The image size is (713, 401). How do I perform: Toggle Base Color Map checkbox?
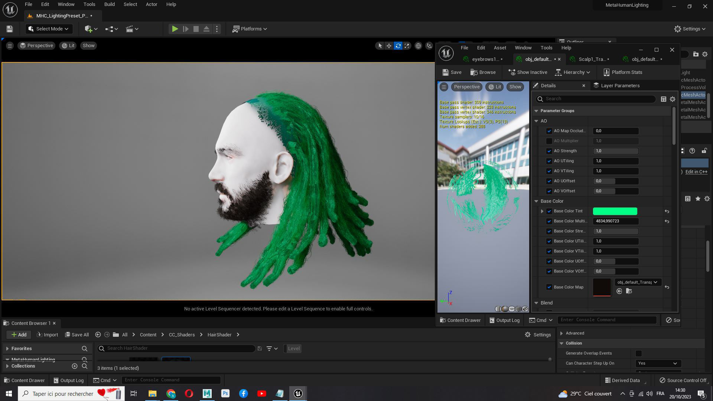[x=549, y=287]
